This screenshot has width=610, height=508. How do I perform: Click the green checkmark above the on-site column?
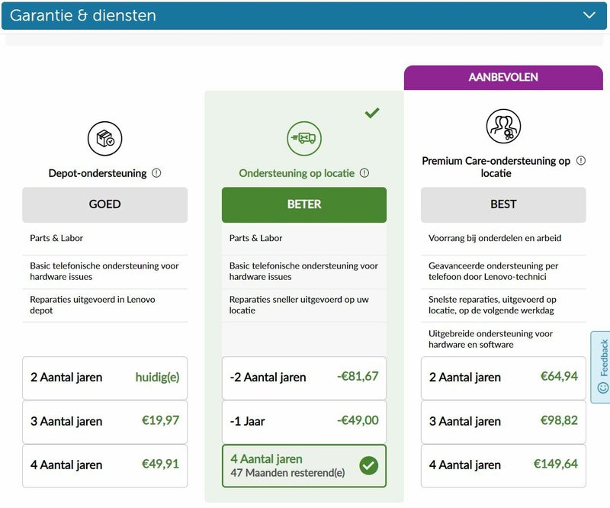(372, 113)
